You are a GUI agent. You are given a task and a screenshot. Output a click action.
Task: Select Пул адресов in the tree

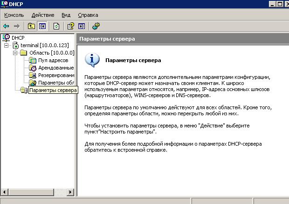point(53,60)
